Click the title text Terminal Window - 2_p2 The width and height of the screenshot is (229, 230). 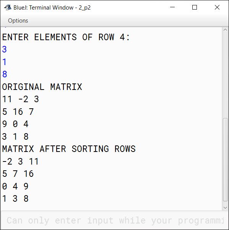[60, 8]
